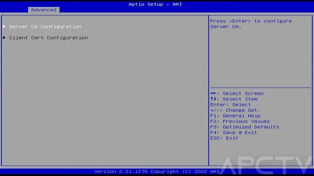Click the 'Select Item' key hint
This screenshot has width=314, height=176.
pos(234,99)
